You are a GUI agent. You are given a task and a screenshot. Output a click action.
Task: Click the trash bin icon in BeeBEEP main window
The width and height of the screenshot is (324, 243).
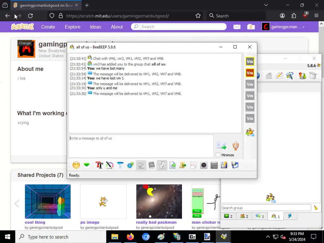pyautogui.click(x=313, y=76)
